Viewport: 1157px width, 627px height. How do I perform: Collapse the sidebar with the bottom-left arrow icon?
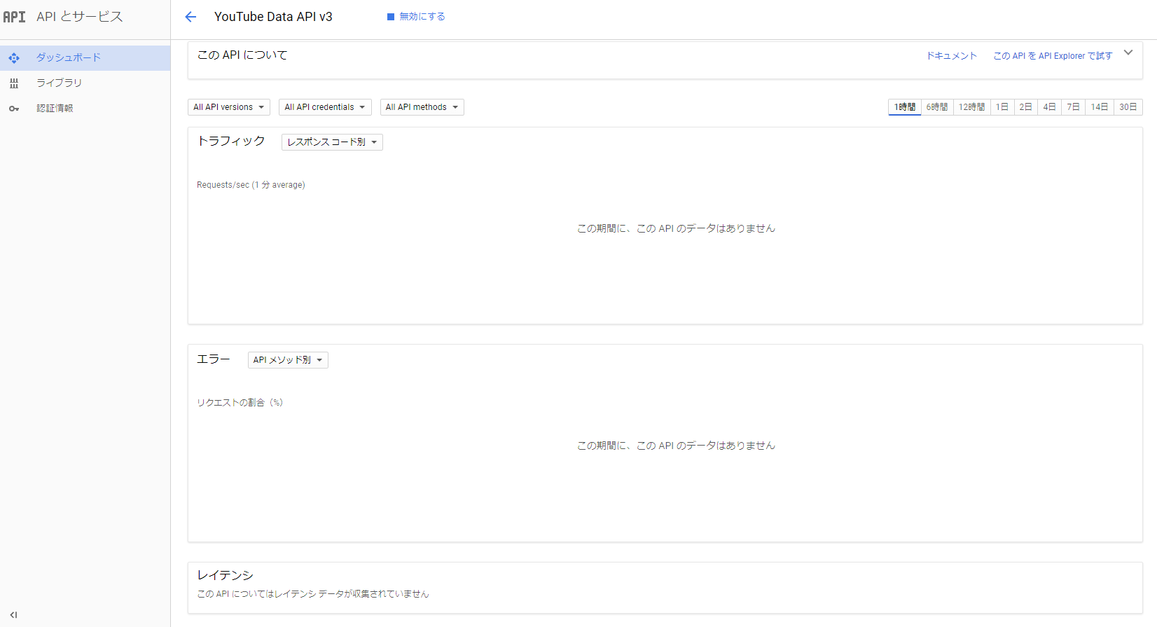coord(13,615)
